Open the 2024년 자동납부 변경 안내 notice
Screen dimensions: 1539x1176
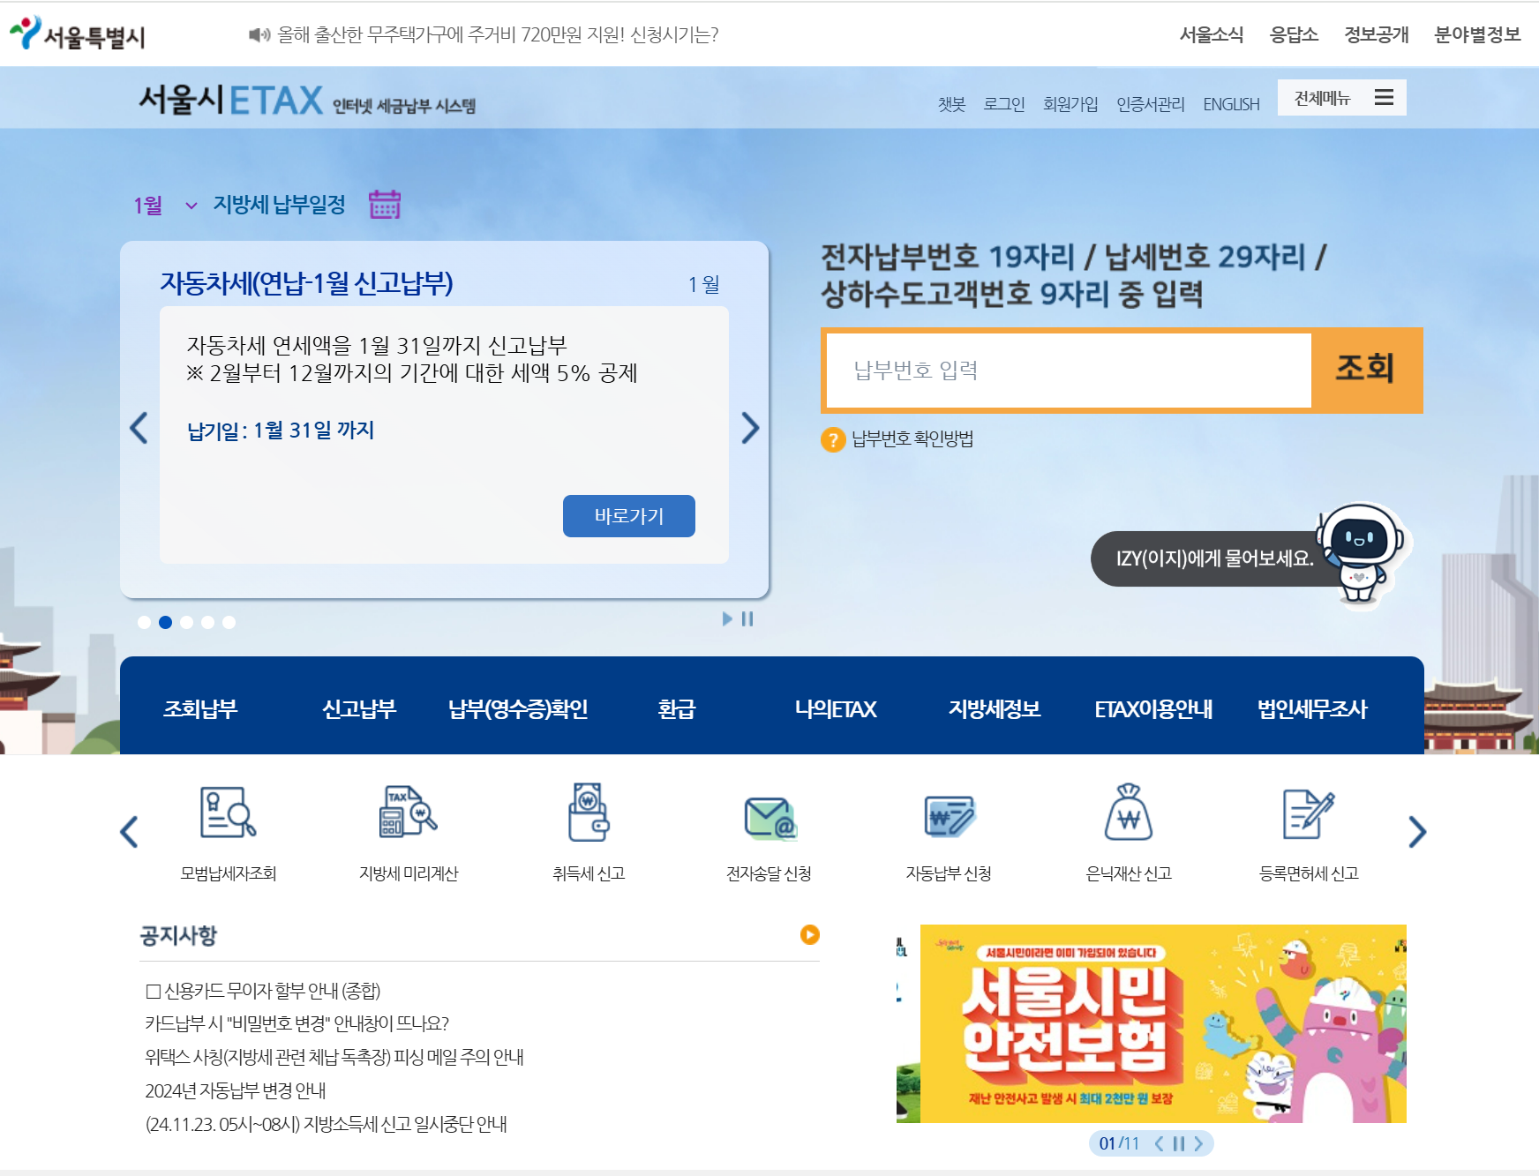[x=236, y=1090]
